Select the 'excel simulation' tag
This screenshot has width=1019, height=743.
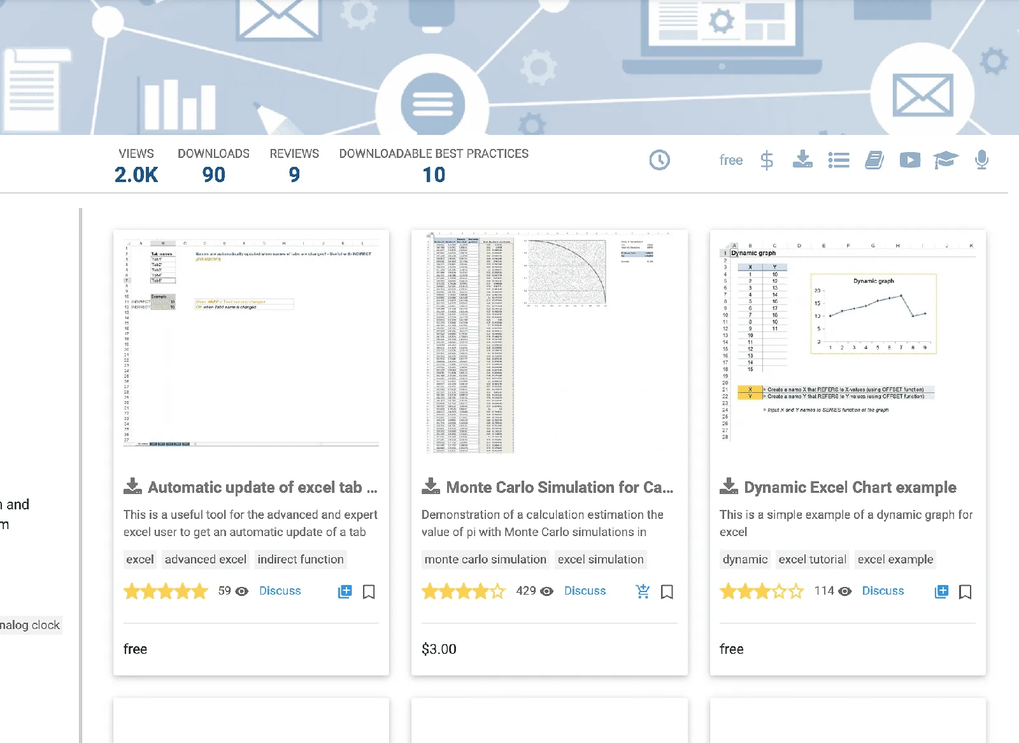click(601, 559)
